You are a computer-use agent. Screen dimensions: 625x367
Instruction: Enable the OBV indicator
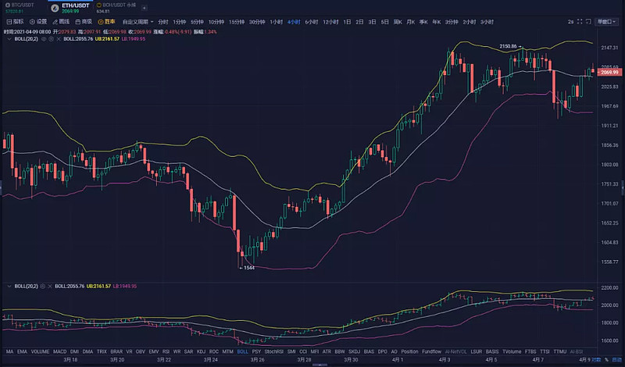click(x=141, y=351)
